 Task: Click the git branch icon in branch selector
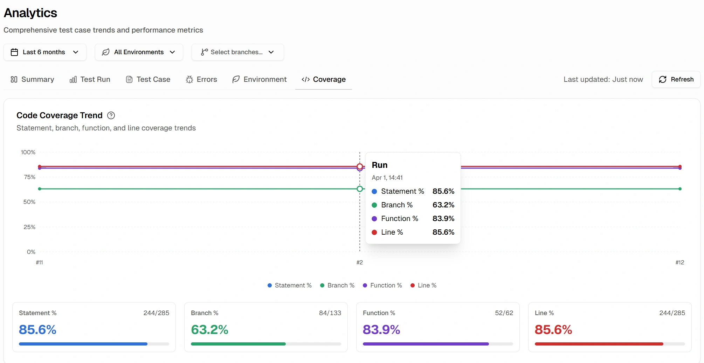coord(204,52)
